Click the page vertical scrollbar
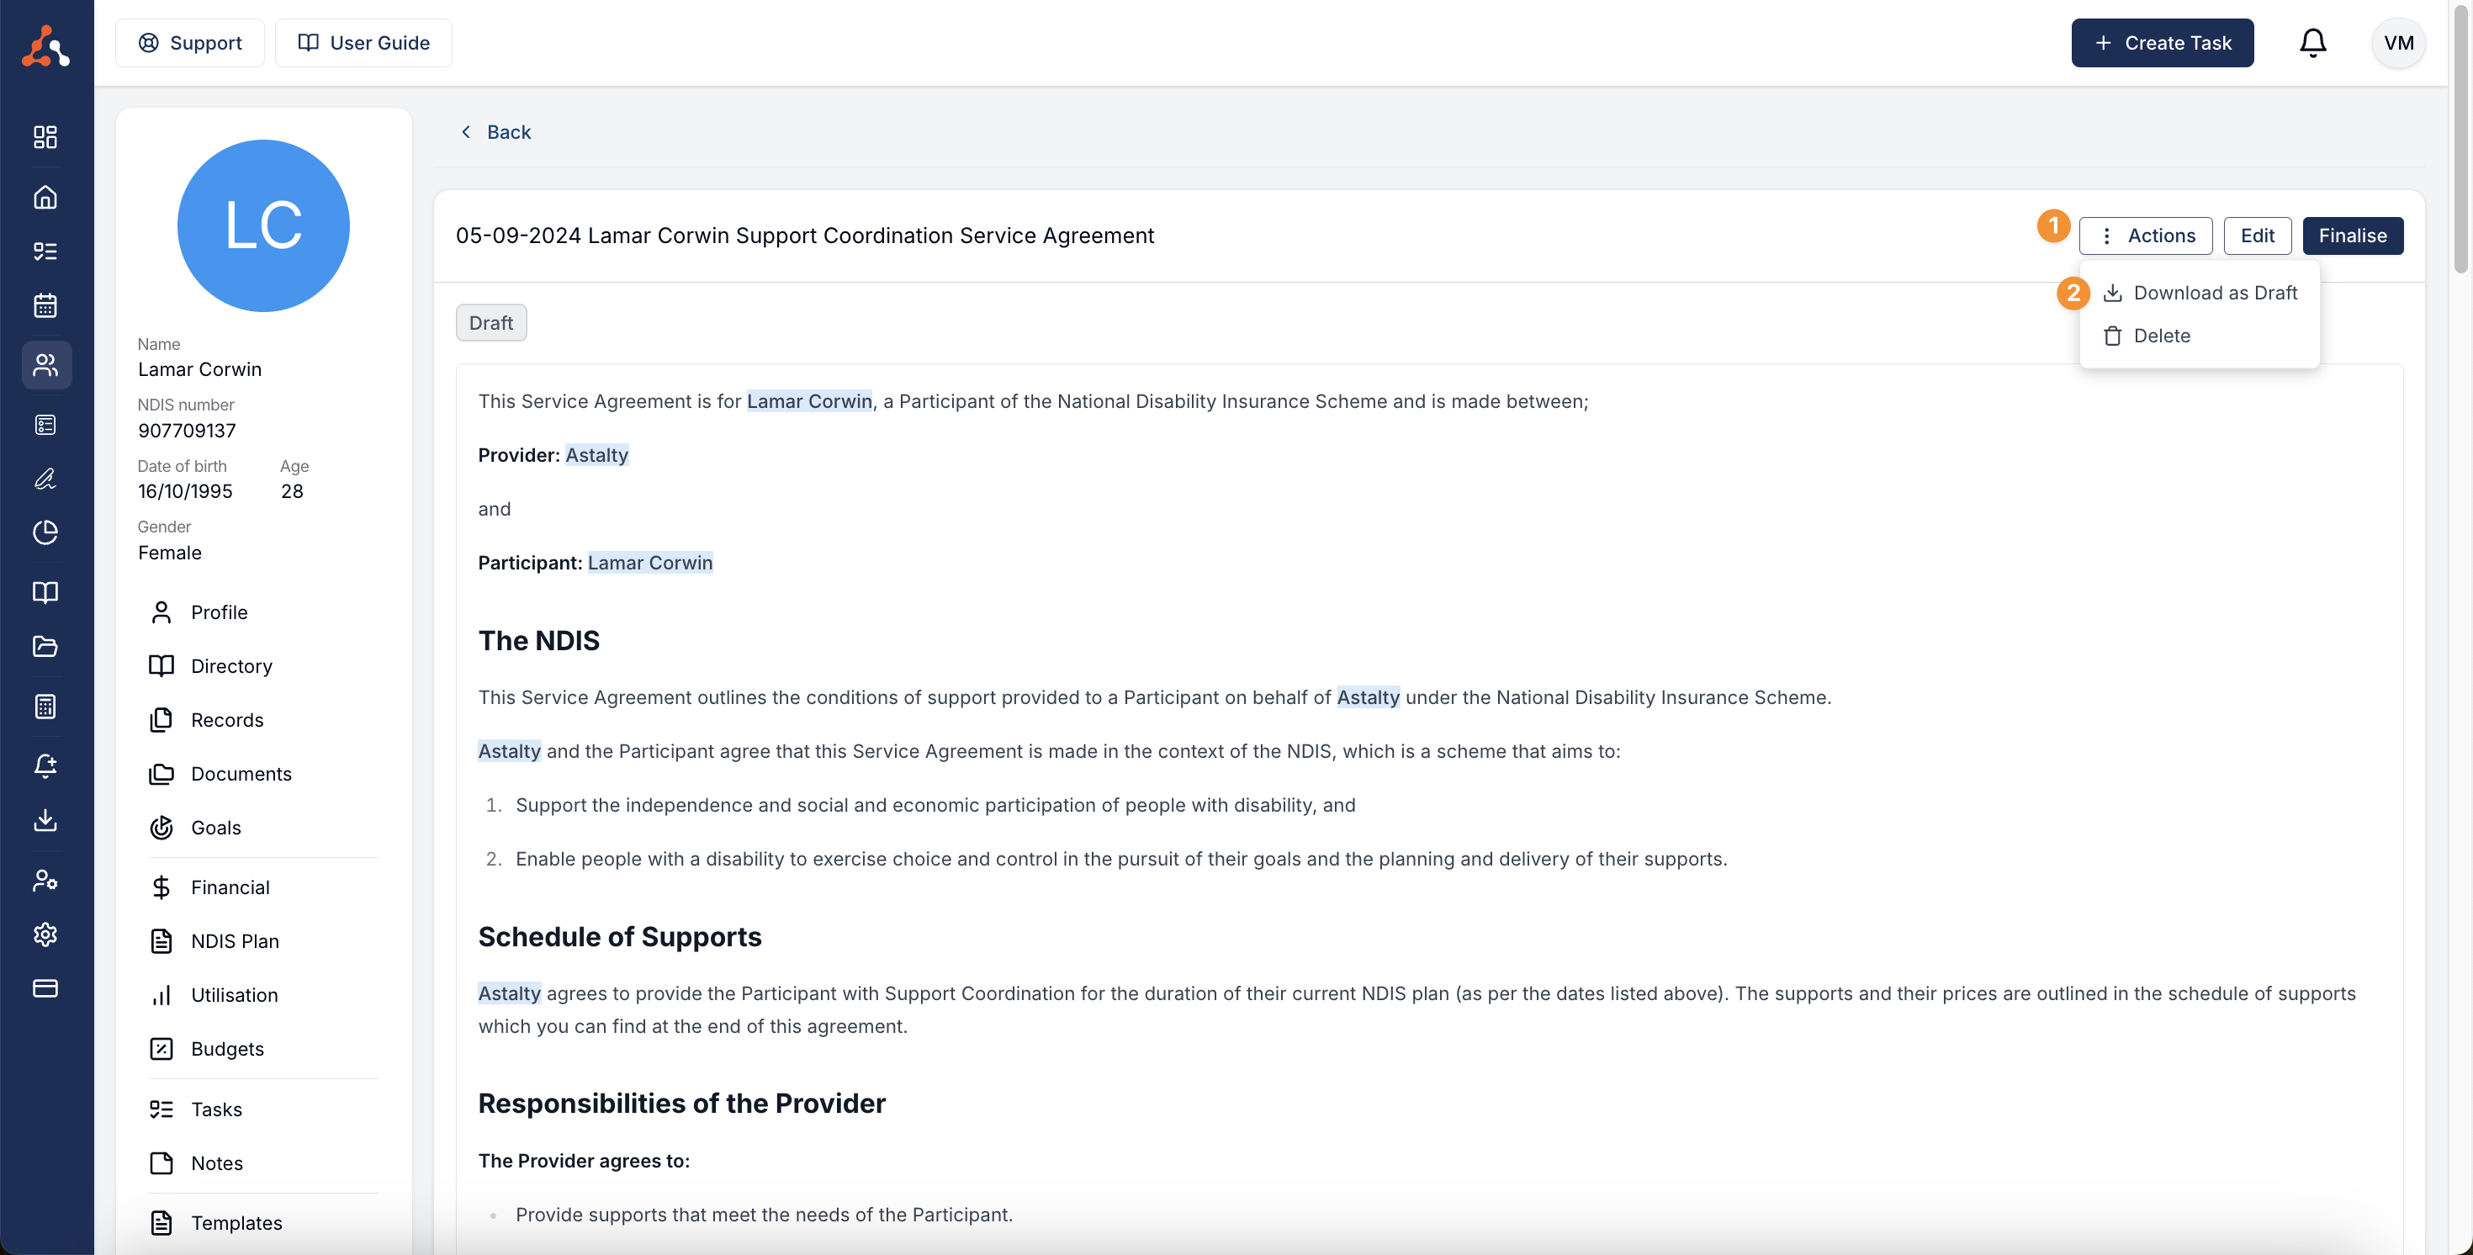This screenshot has width=2473, height=1255. pyautogui.click(x=2460, y=144)
